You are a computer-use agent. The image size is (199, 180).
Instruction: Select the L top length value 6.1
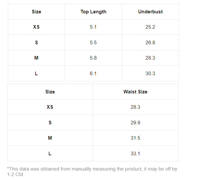93,74
